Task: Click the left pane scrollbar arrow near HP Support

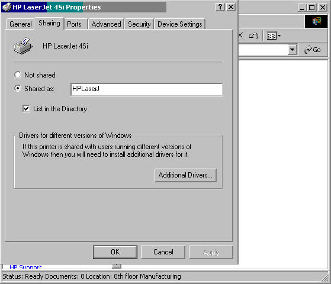Action: [x=117, y=266]
